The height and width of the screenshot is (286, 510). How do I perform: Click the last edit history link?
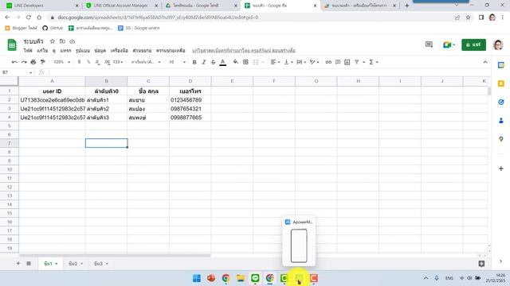pyautogui.click(x=244, y=51)
